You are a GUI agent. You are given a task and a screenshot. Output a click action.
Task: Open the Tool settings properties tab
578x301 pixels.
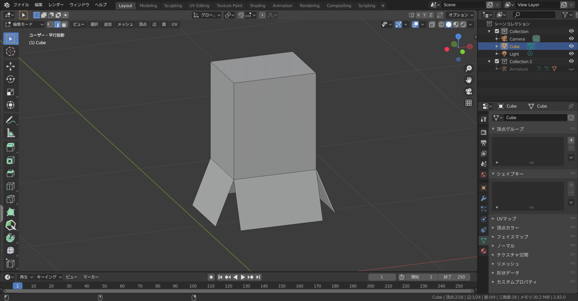[x=484, y=119]
